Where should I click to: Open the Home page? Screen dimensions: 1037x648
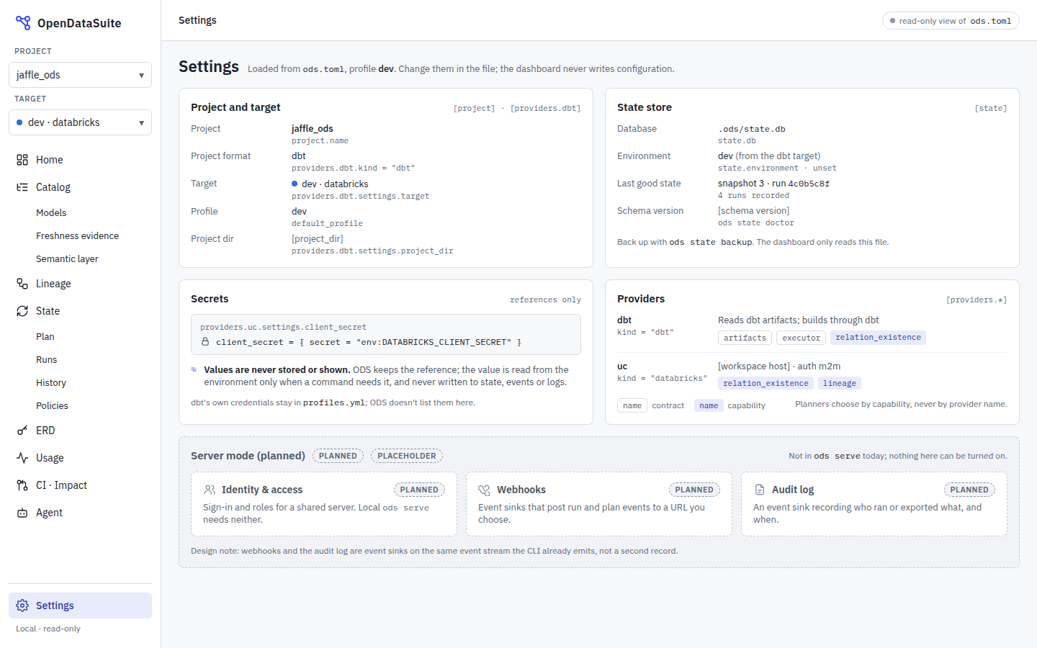click(x=80, y=160)
